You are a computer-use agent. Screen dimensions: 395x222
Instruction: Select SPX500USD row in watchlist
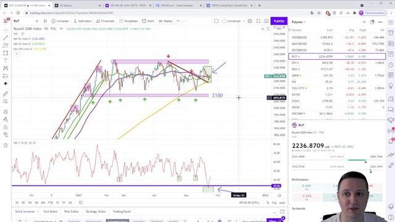tap(337, 50)
